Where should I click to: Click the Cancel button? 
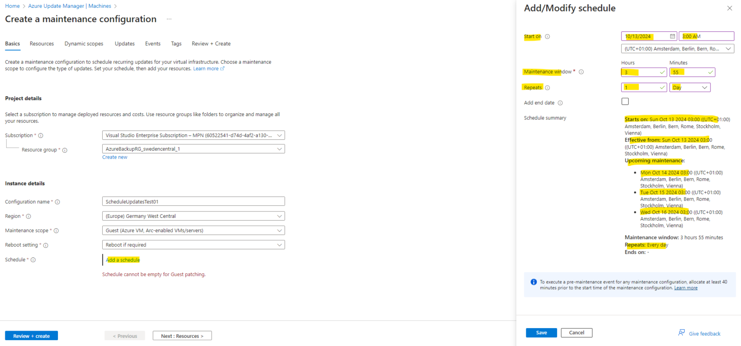[x=576, y=333]
